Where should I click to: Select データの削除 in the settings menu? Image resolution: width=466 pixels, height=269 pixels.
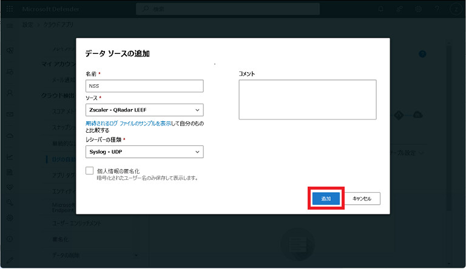click(x=66, y=255)
